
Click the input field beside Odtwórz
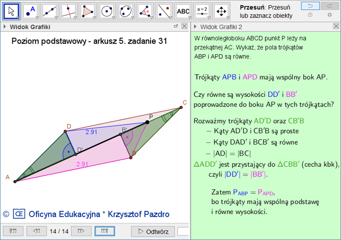(x=183, y=231)
